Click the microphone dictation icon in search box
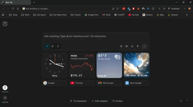Screen dimensions: 193x107 (x=137, y=46)
